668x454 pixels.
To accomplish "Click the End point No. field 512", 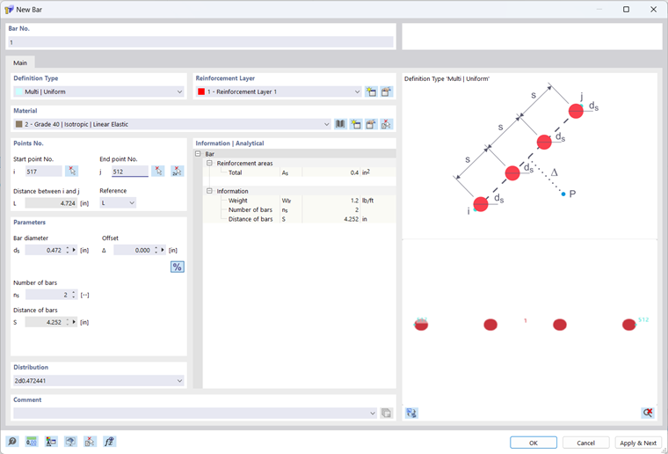I will pos(130,172).
